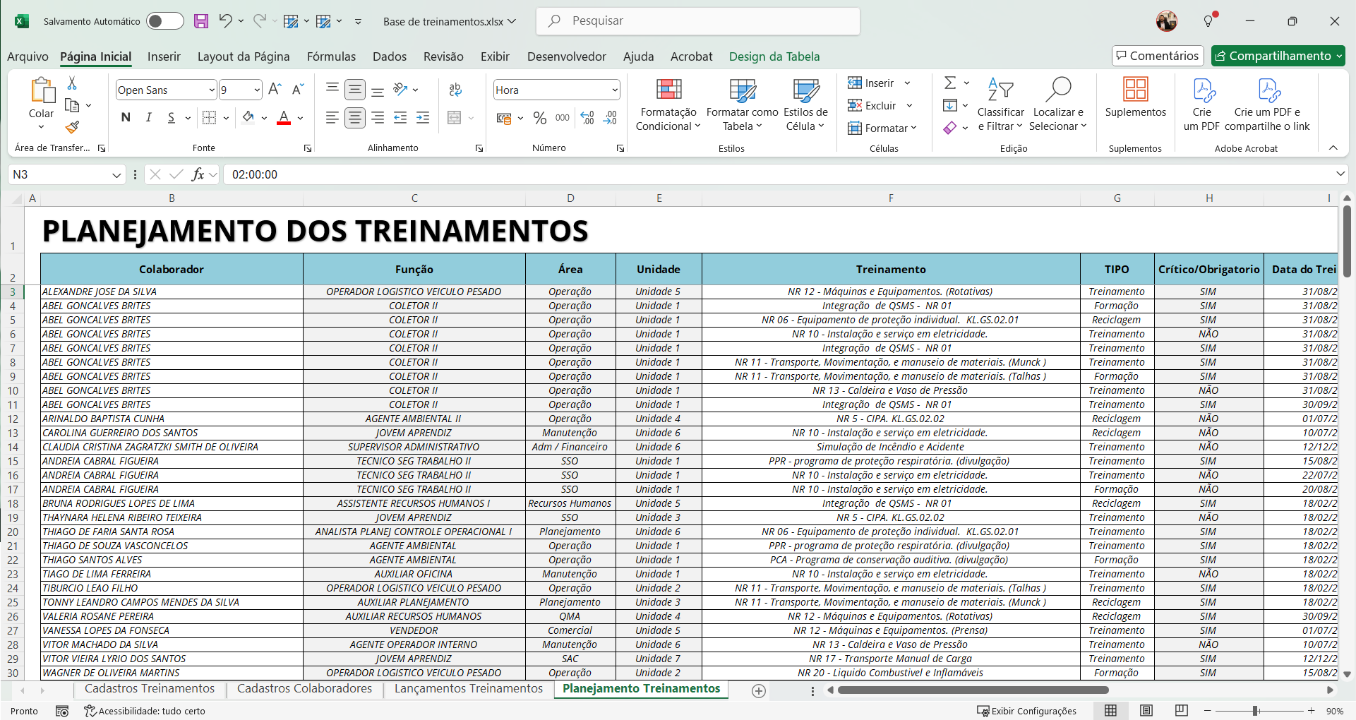The image size is (1356, 720).
Task: Toggle the Salvamento Automático switch
Action: click(164, 21)
